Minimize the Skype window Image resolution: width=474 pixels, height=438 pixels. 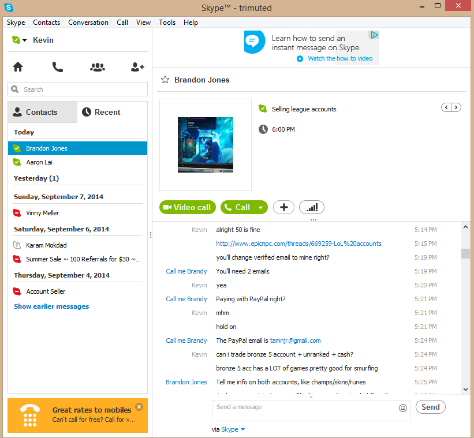coord(422,6)
